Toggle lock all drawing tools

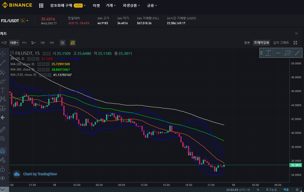3,169
